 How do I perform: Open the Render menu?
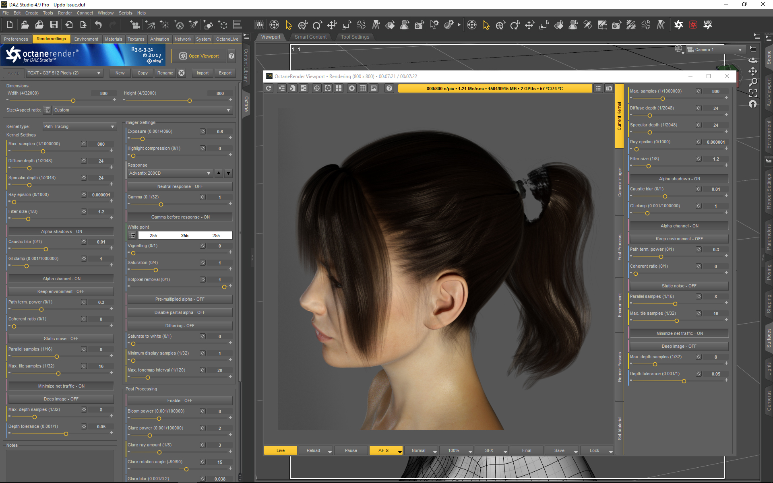64,13
